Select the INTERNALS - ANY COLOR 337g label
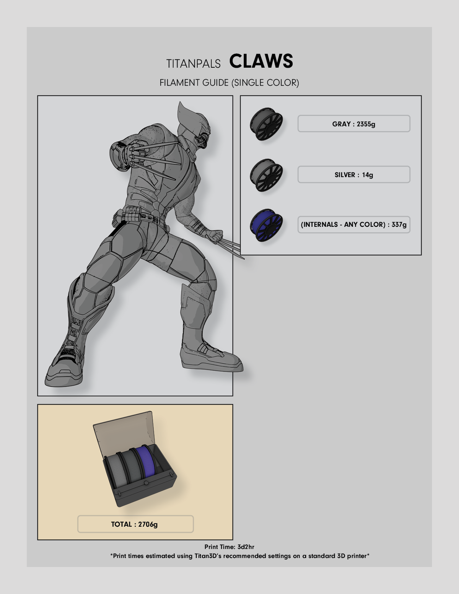459x594 pixels. point(354,225)
